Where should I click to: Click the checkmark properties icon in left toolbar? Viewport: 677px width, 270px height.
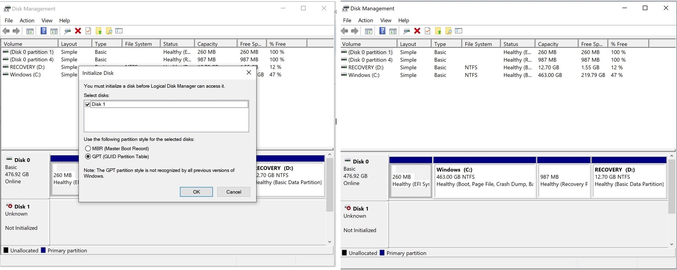coord(88,31)
